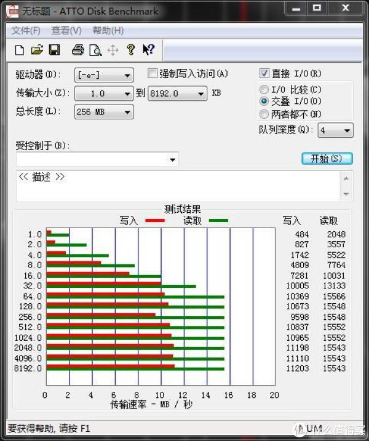Select I/O 比较 radio button
The height and width of the screenshot is (441, 369).
(x=264, y=89)
